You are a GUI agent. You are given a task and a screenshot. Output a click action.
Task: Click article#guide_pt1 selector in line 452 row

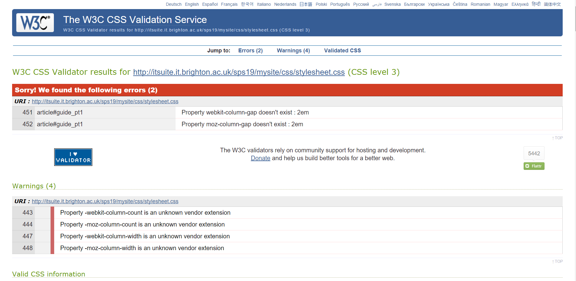pos(60,124)
